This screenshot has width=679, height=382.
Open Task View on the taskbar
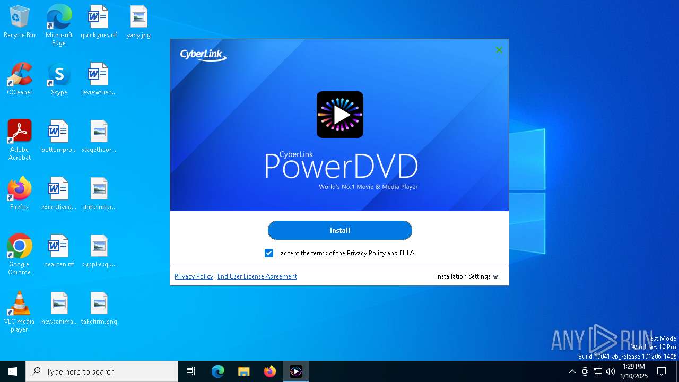click(191, 371)
